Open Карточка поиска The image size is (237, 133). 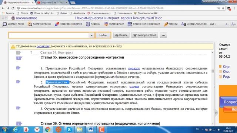click(x=39, y=24)
